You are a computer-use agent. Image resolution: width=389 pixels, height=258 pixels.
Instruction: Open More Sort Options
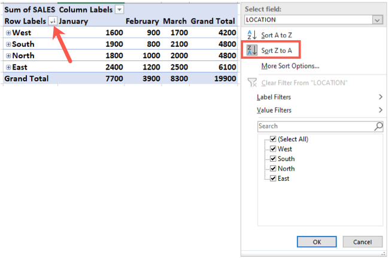290,66
